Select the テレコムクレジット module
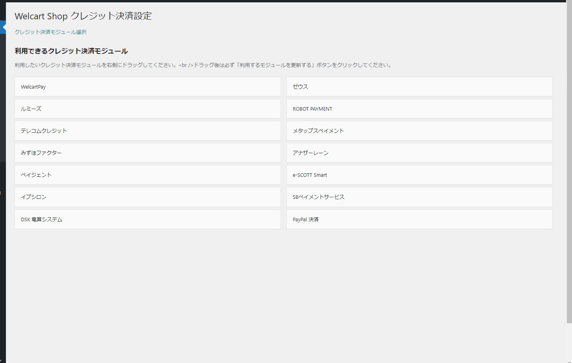572x363 pixels. click(148, 131)
